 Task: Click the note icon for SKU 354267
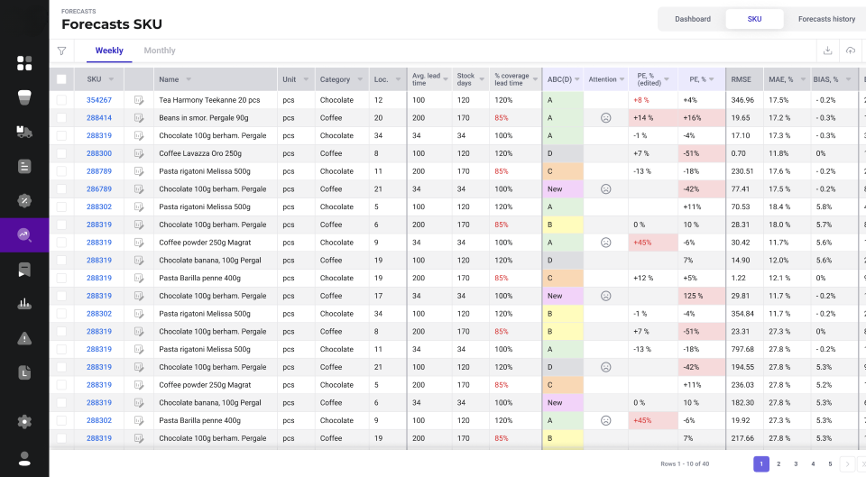[139, 100]
